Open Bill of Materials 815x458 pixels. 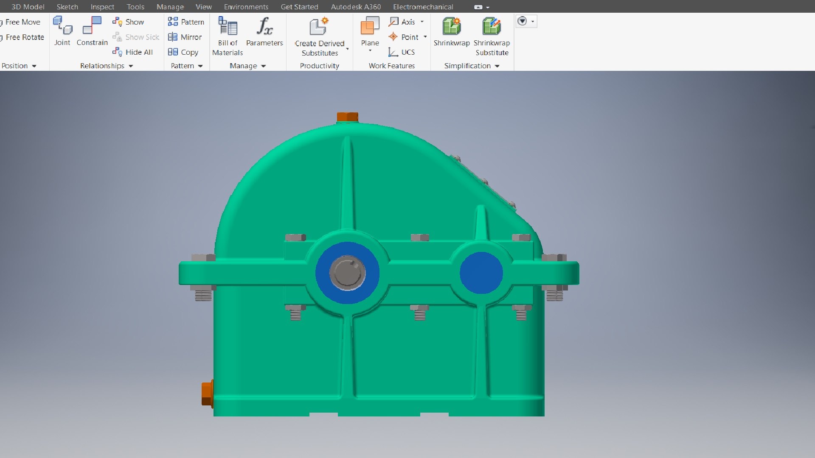[x=228, y=36]
